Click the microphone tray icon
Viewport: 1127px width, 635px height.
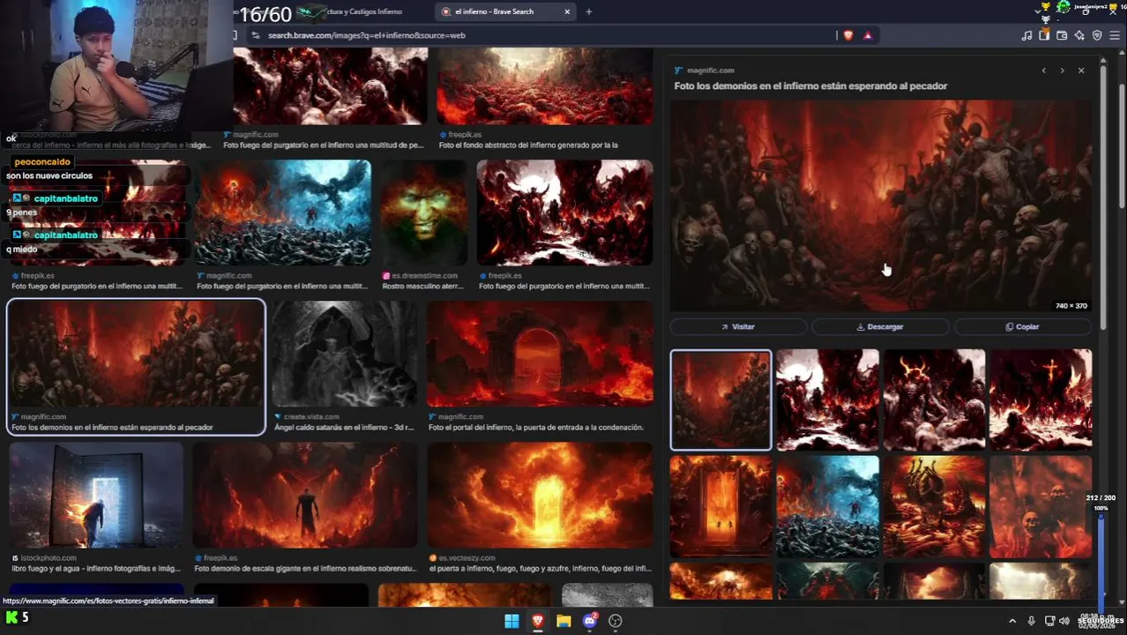1031,621
